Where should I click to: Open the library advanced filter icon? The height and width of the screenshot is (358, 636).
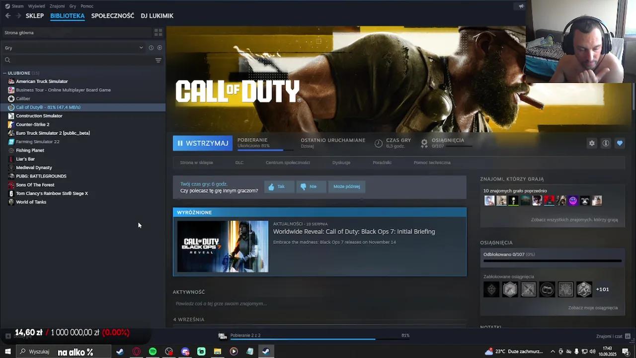click(159, 60)
